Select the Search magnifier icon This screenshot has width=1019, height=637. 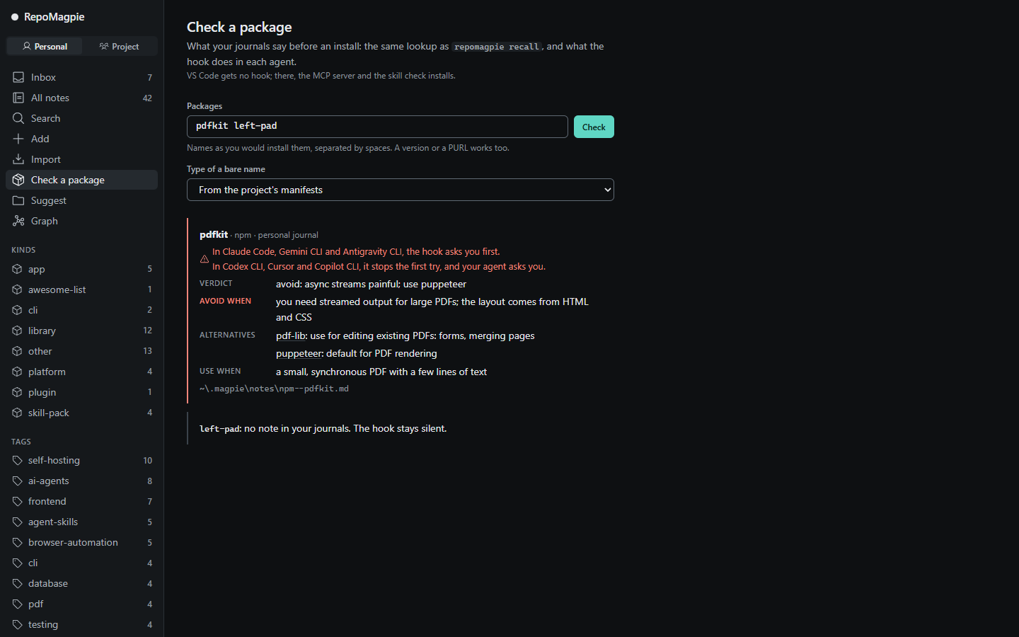18,118
